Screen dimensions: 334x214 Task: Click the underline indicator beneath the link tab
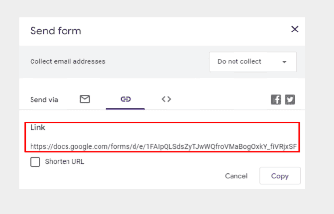click(125, 109)
